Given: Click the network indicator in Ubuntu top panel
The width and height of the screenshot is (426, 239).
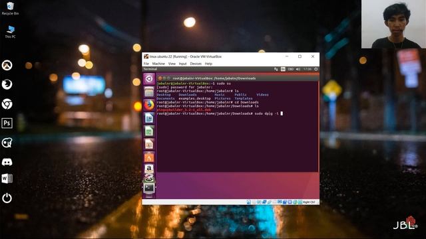Looking at the screenshot, I should pyautogui.click(x=276, y=69).
